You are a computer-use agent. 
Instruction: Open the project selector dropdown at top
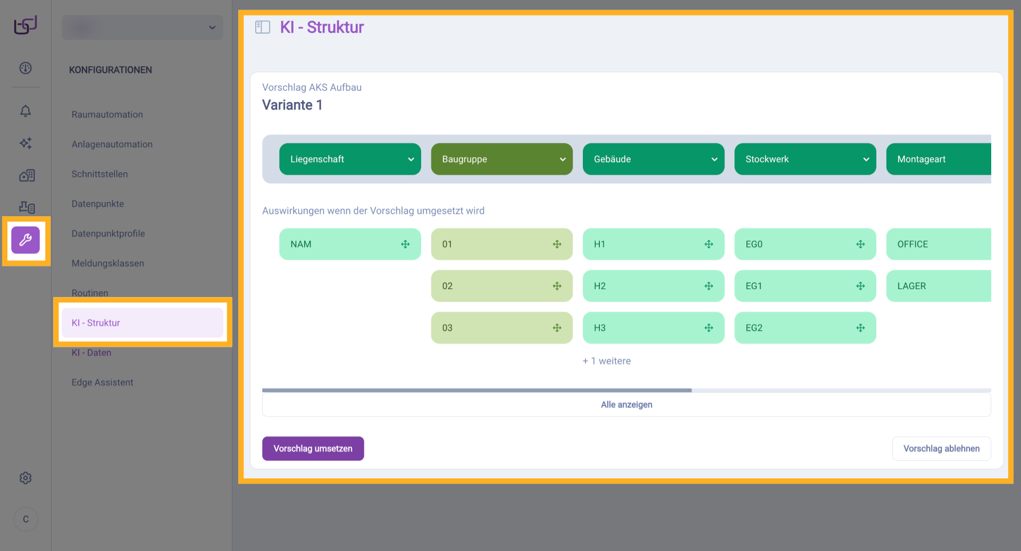pyautogui.click(x=143, y=28)
